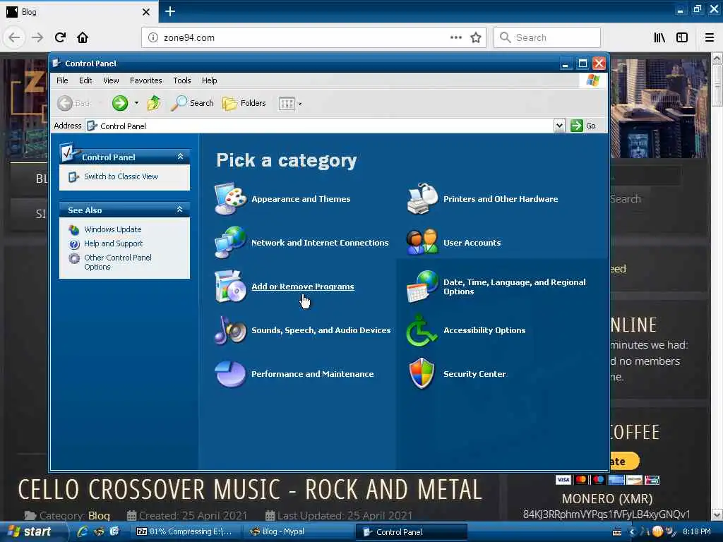
Task: Click the Windows Update icon in See Also
Action: click(73, 229)
